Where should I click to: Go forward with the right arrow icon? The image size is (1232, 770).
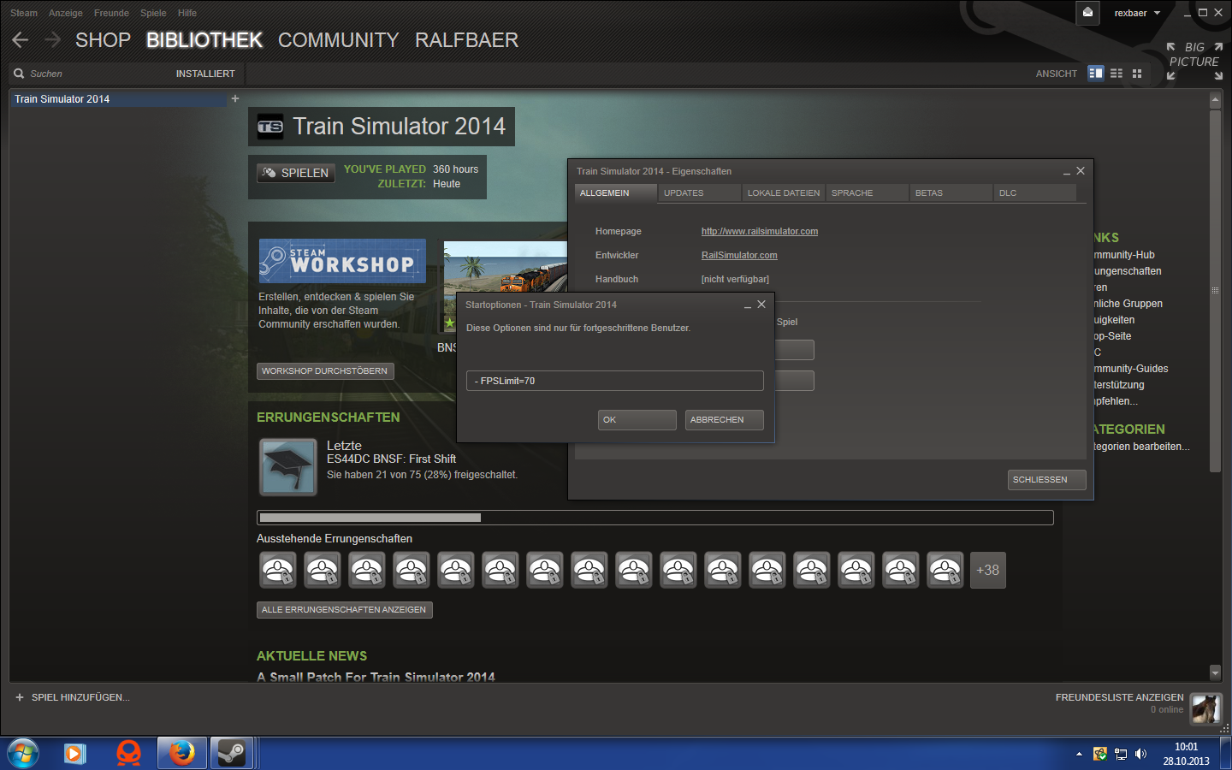[x=52, y=40]
